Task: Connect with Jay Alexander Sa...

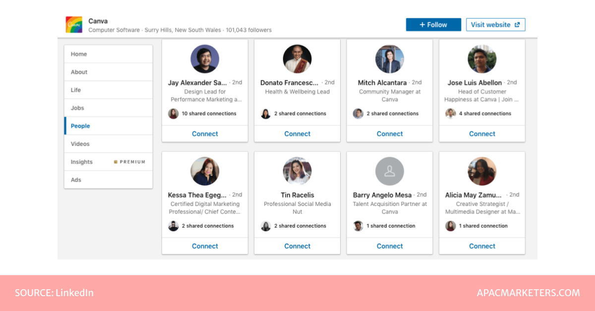Action: [205, 134]
